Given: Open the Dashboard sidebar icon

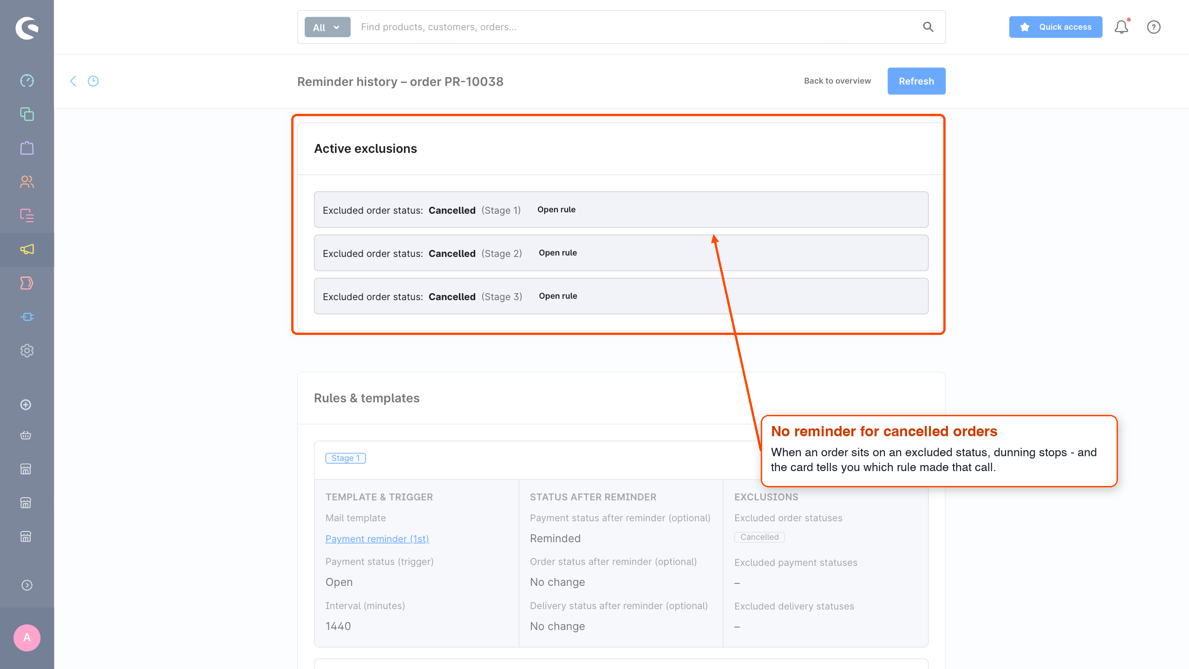Looking at the screenshot, I should coord(27,80).
